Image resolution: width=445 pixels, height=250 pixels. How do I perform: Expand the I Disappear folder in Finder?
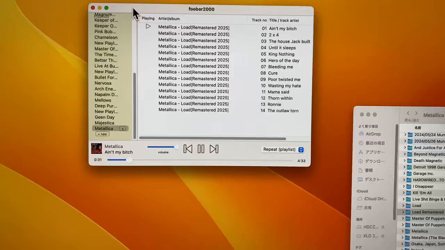(404, 186)
